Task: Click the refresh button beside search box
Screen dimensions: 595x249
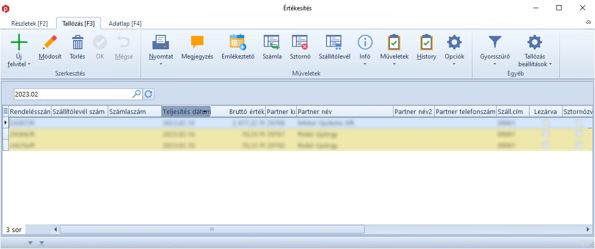Action: (148, 94)
